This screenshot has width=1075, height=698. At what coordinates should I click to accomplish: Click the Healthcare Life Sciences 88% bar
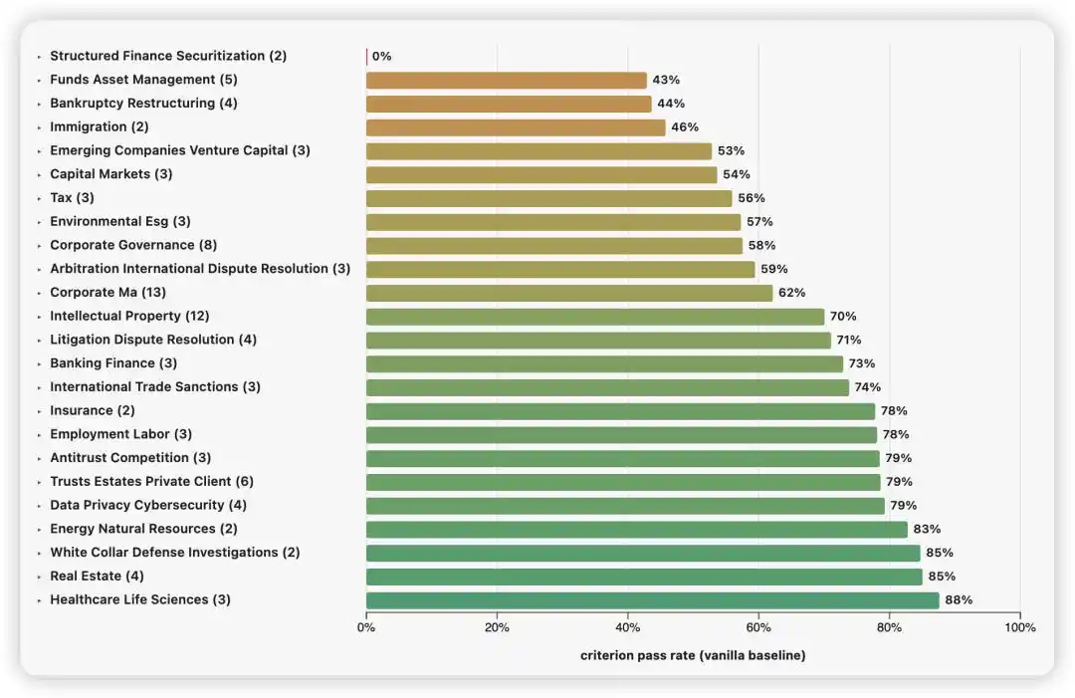tap(653, 600)
